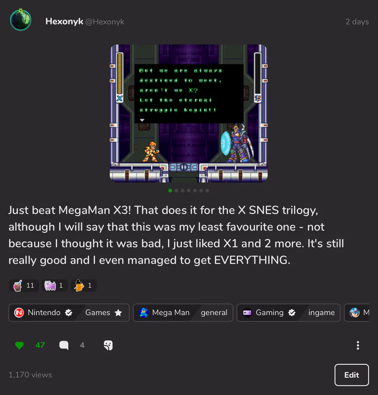378x395 pixels.
Task: Open the MegaMan X3 screenshot image
Action: click(189, 113)
